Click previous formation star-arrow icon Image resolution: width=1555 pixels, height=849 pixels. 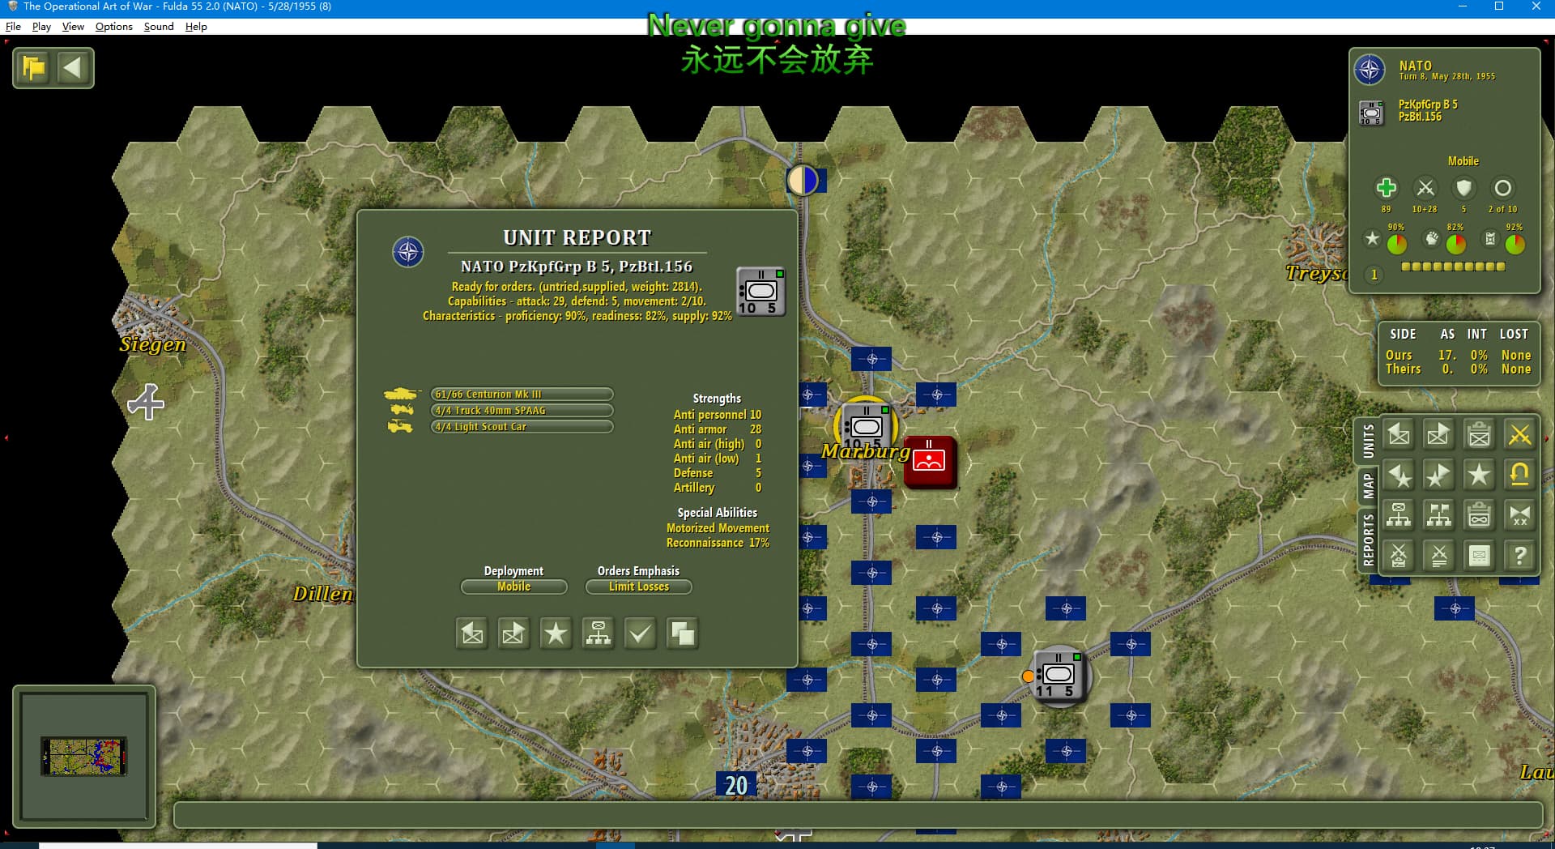coord(1399,475)
